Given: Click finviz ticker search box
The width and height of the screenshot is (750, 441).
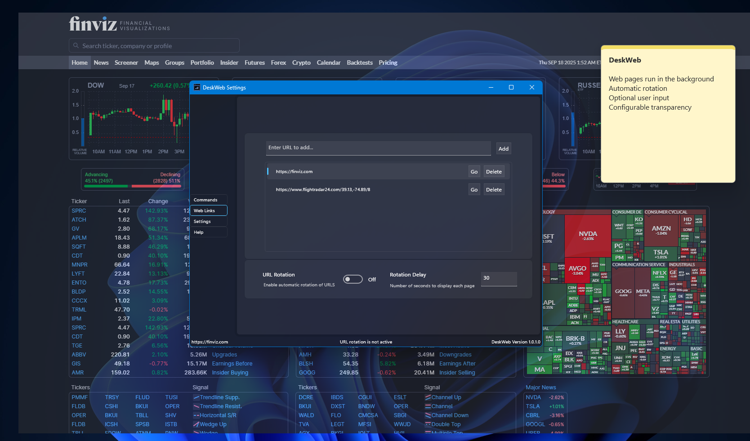Looking at the screenshot, I should pos(154,46).
